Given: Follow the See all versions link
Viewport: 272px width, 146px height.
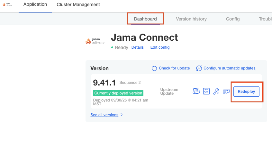Looking at the screenshot, I should [104, 115].
